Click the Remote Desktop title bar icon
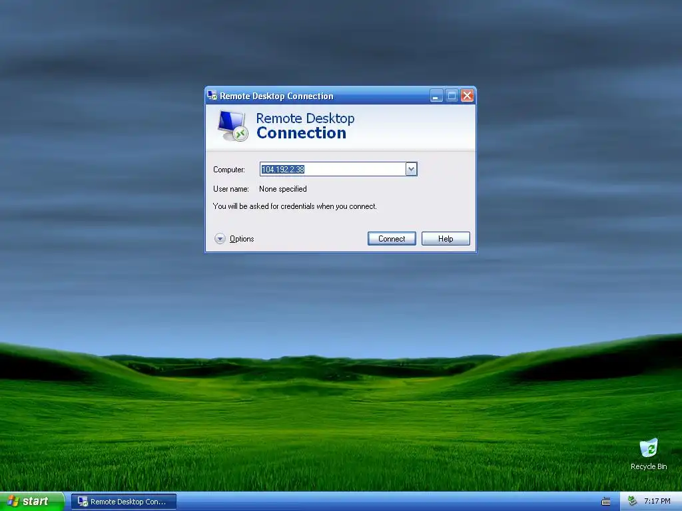This screenshot has height=511, width=682. [x=212, y=95]
